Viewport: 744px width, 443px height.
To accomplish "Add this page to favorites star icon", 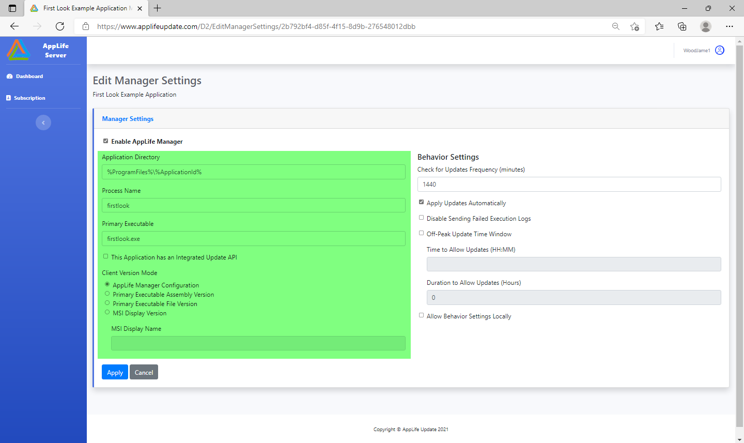I will tap(634, 26).
